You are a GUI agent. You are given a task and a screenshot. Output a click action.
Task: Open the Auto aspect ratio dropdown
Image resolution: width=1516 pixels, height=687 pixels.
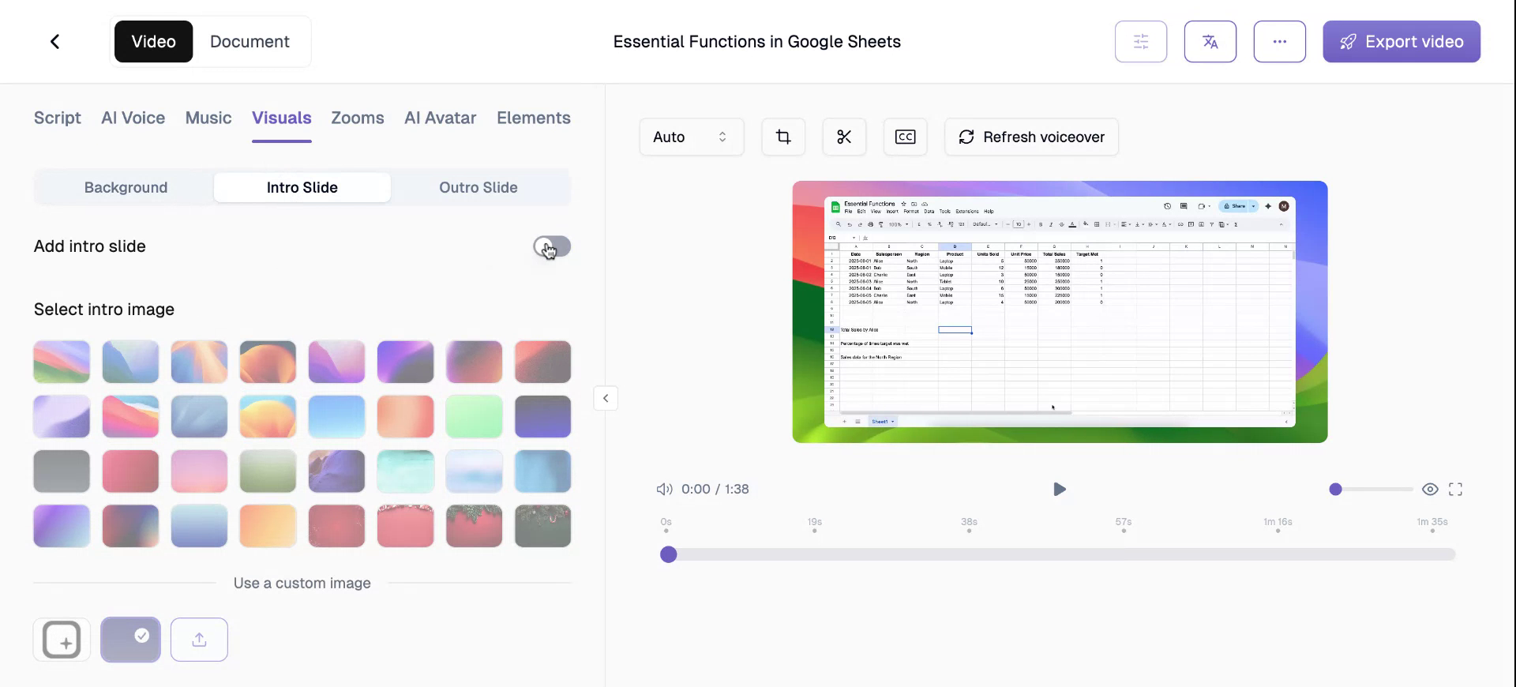click(691, 137)
